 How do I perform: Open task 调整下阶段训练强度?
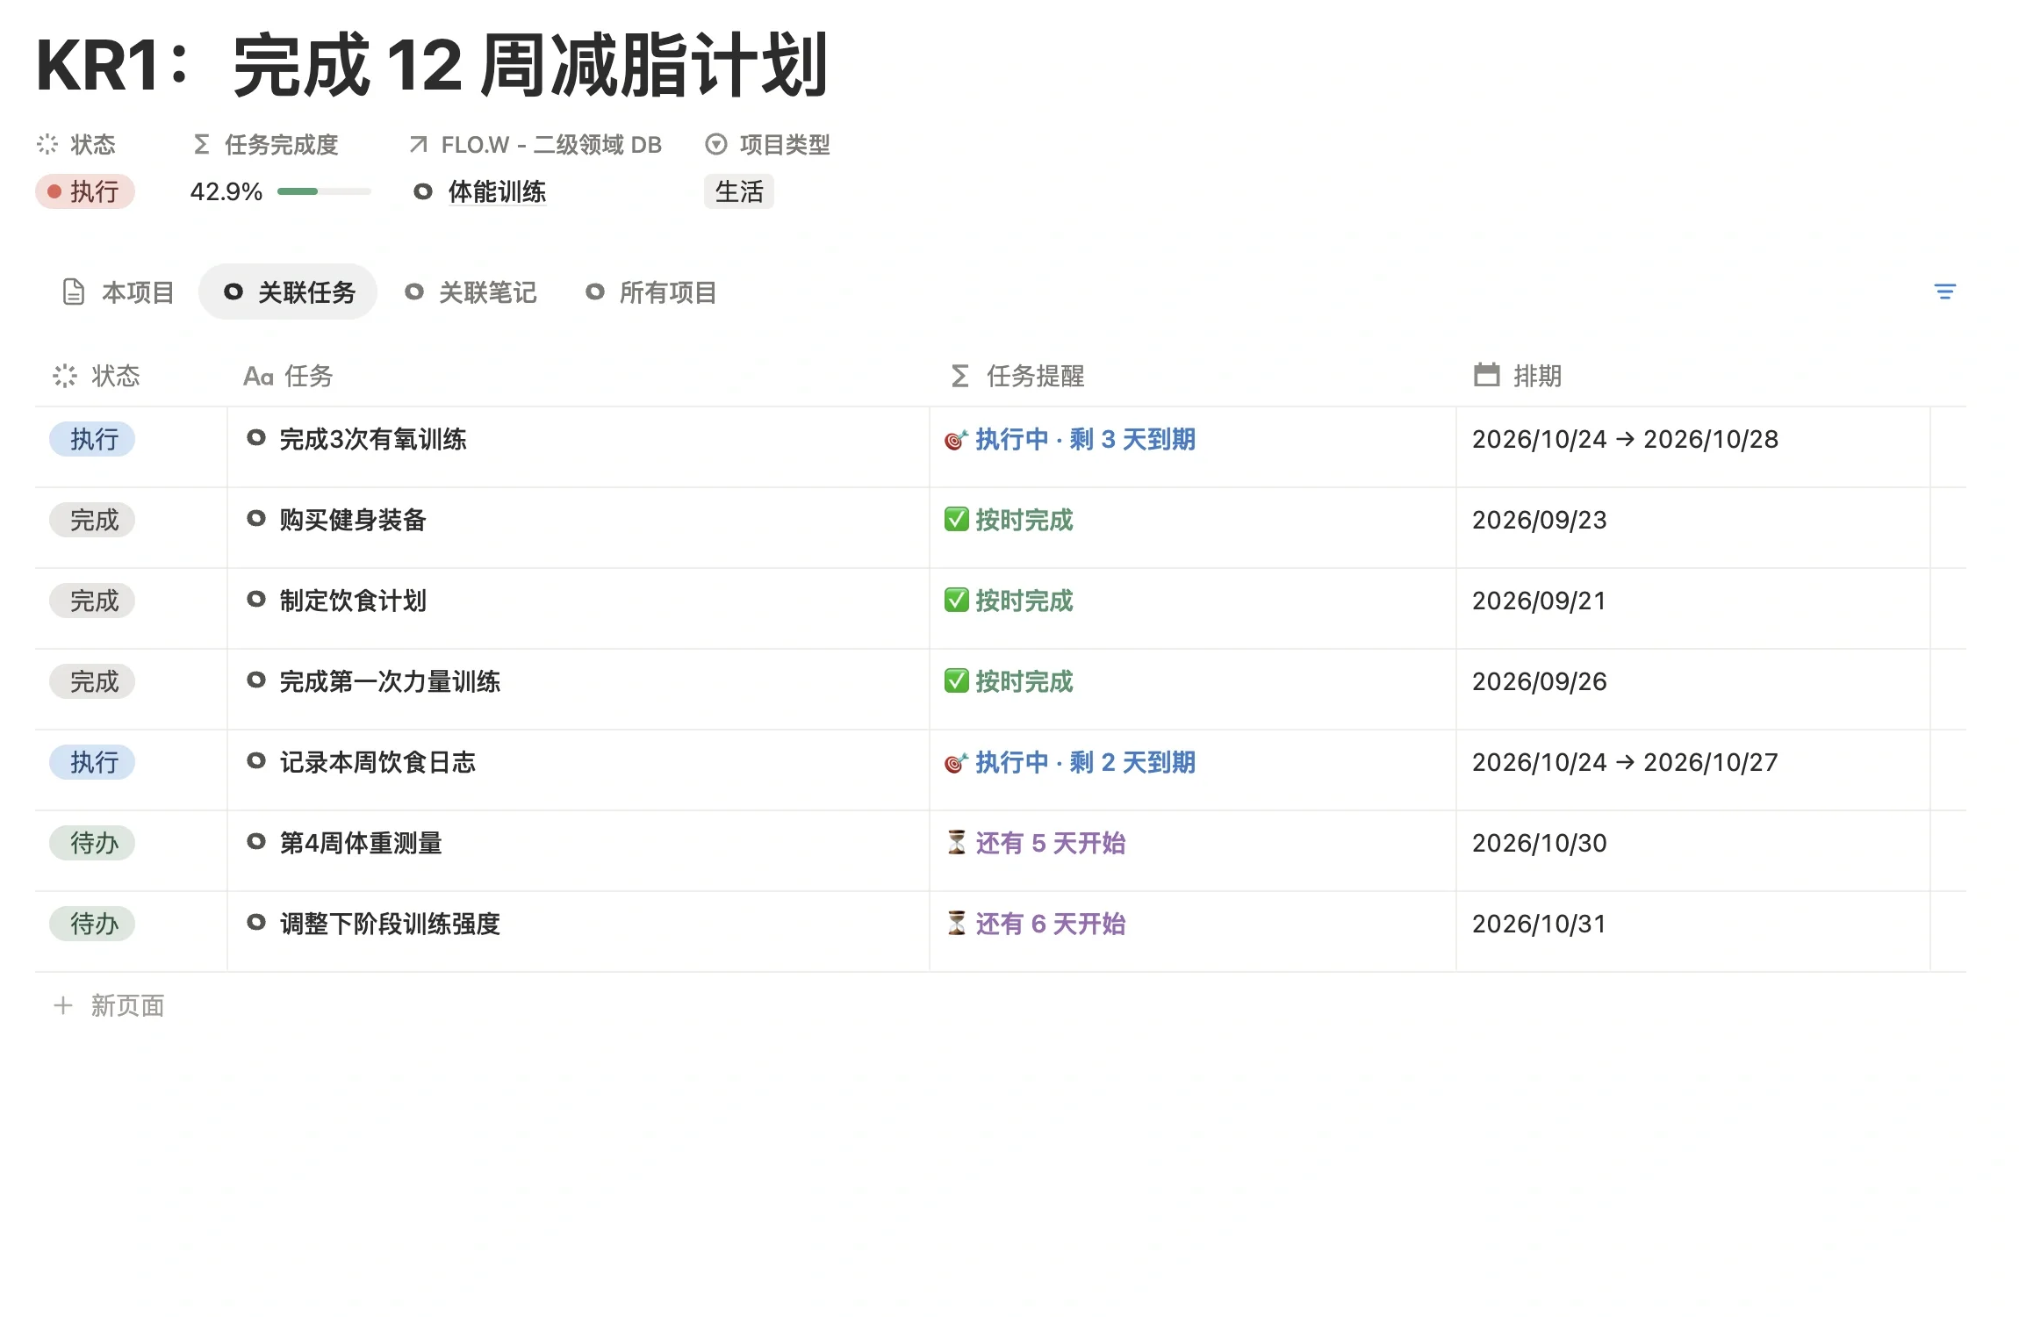[389, 924]
